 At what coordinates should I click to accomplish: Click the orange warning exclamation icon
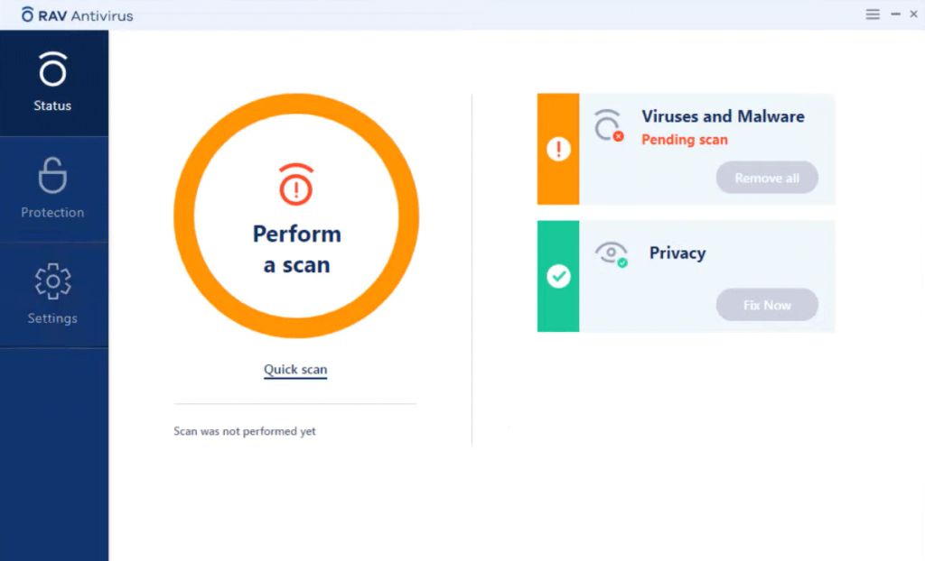point(558,149)
